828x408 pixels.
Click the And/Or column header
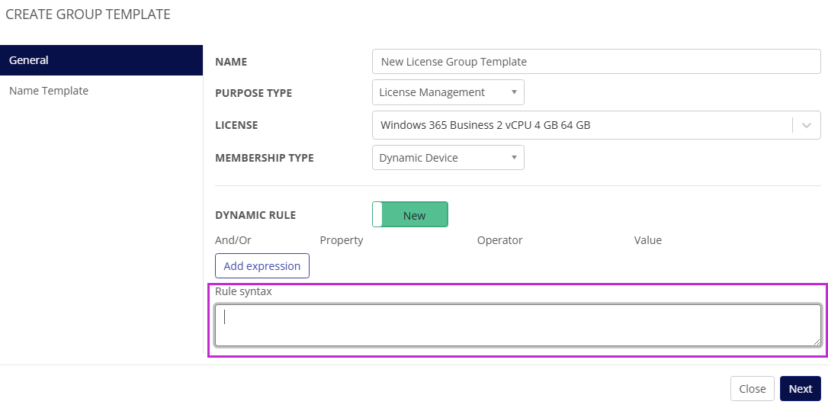click(x=233, y=240)
